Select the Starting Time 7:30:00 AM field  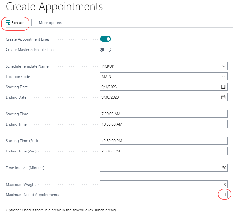coord(164,114)
